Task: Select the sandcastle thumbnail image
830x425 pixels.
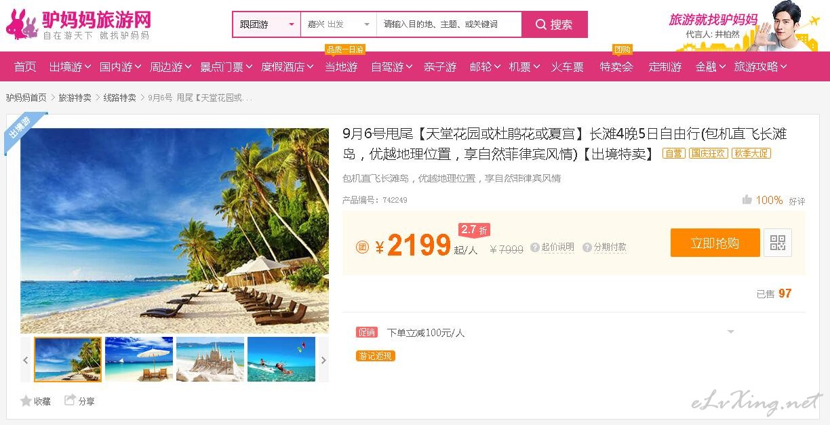Action: pyautogui.click(x=210, y=359)
